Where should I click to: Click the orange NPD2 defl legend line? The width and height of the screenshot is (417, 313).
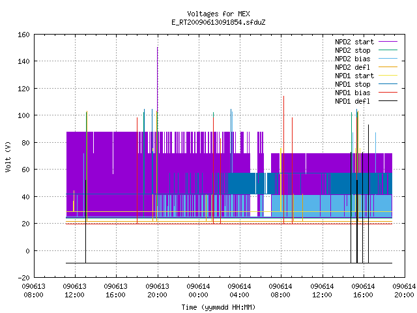(388, 67)
